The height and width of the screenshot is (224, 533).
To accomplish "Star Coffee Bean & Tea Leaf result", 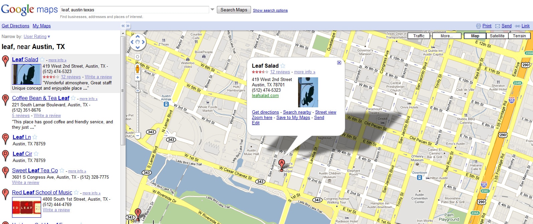I will coord(74,98).
